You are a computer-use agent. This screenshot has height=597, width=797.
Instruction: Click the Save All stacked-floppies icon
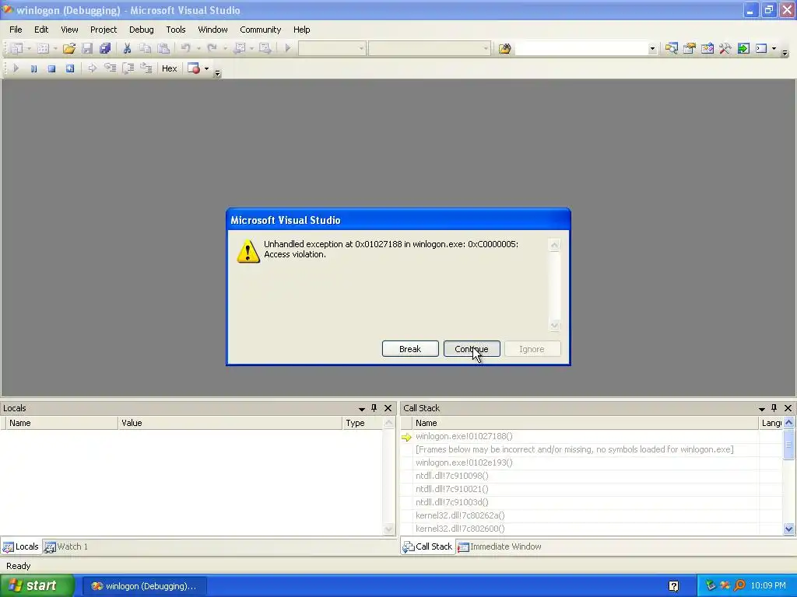(x=105, y=48)
